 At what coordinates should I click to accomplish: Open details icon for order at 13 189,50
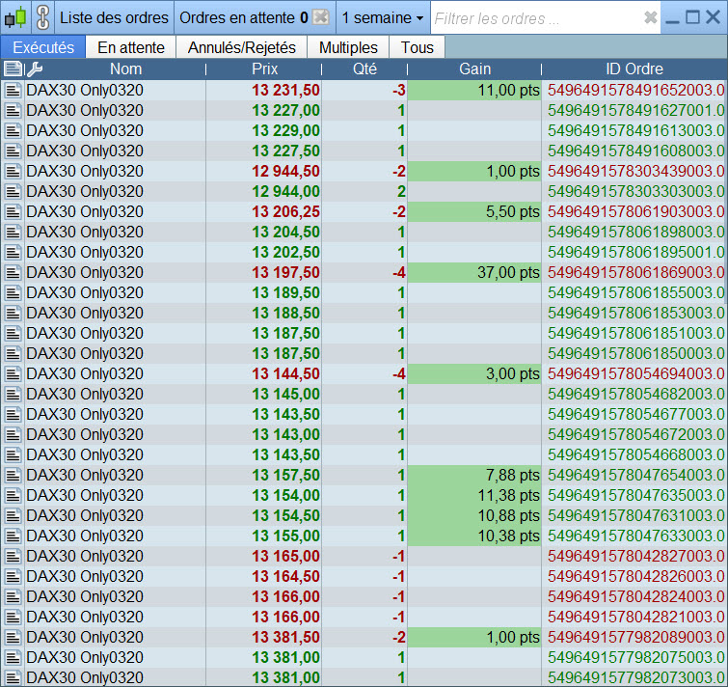pyautogui.click(x=13, y=292)
